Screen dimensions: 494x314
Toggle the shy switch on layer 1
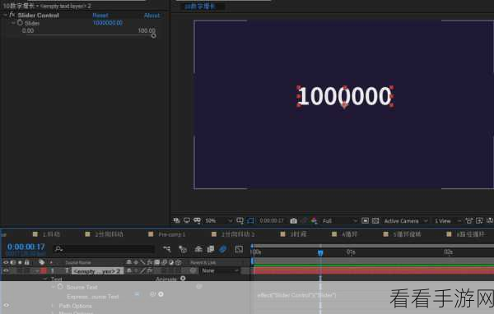pyautogui.click(x=129, y=270)
